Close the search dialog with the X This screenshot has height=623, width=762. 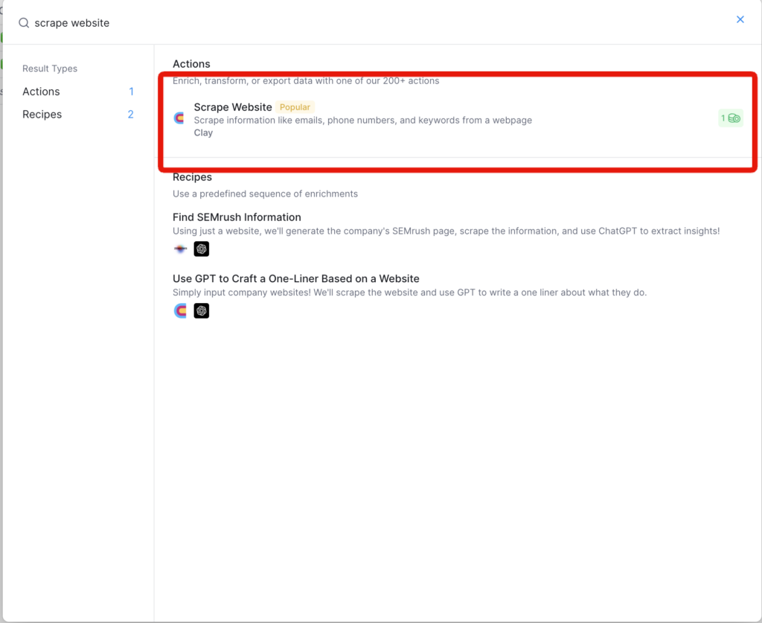point(740,19)
